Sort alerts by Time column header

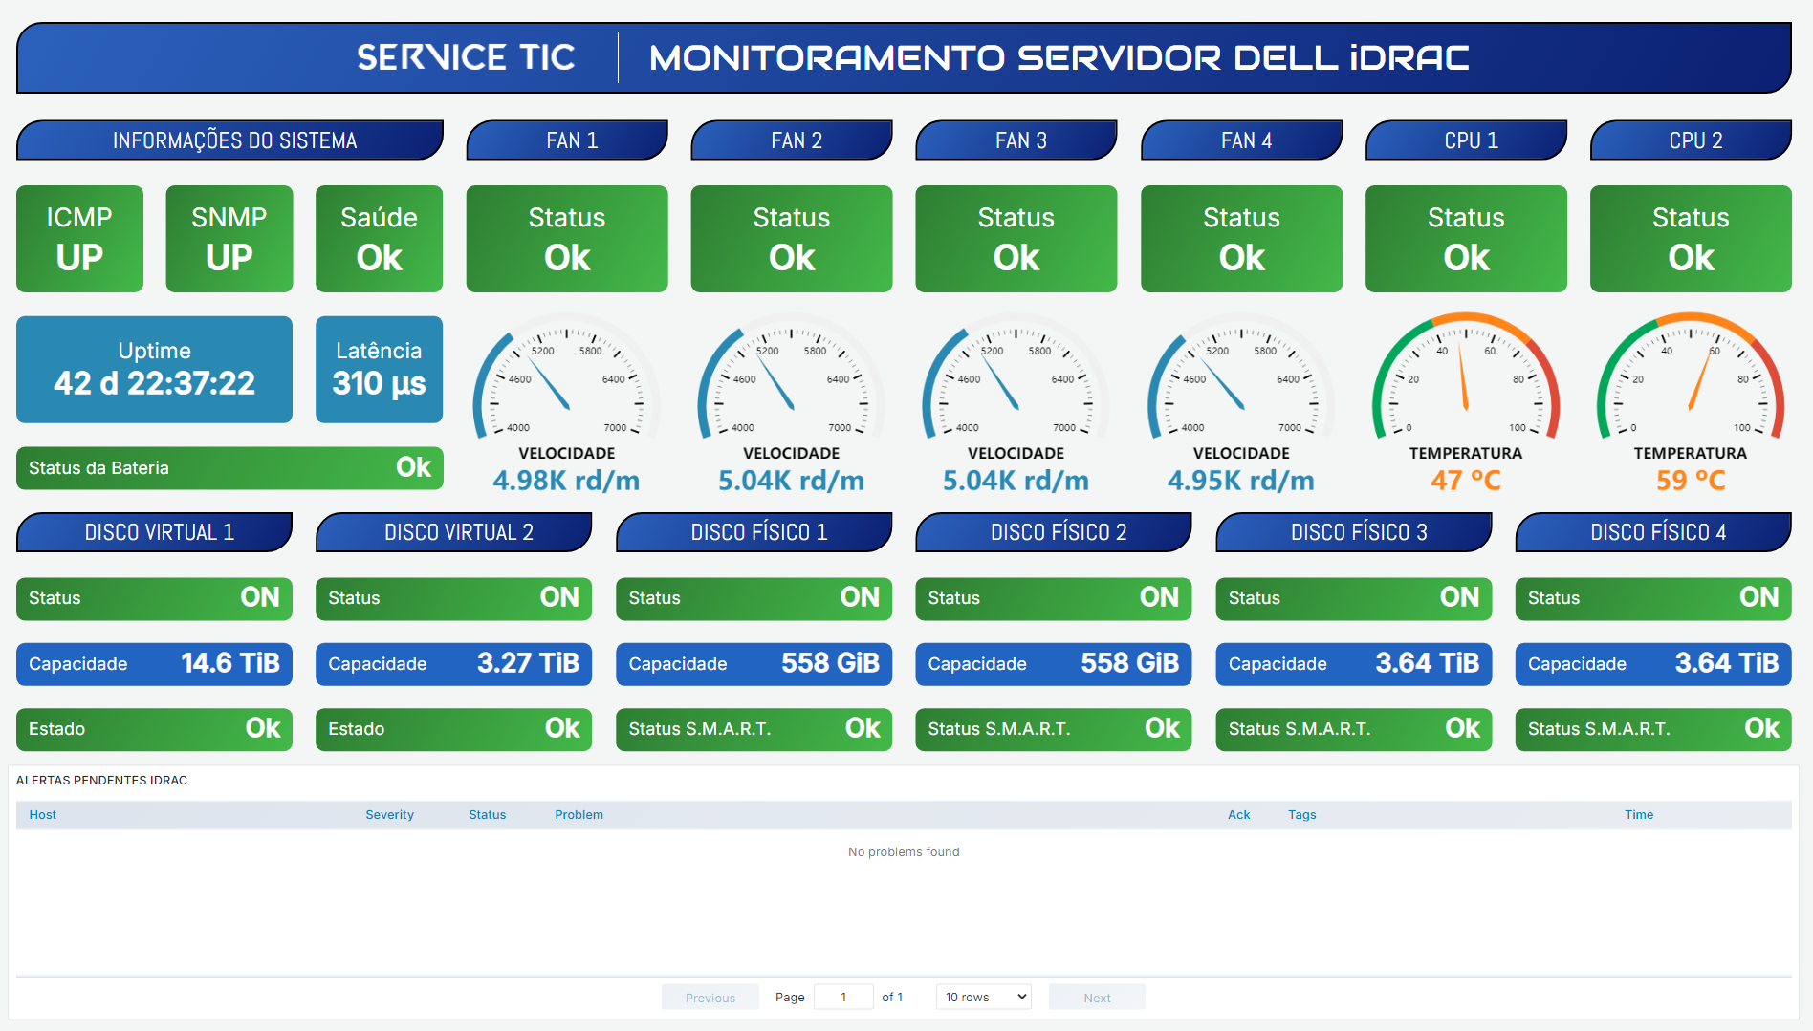pyautogui.click(x=1638, y=815)
